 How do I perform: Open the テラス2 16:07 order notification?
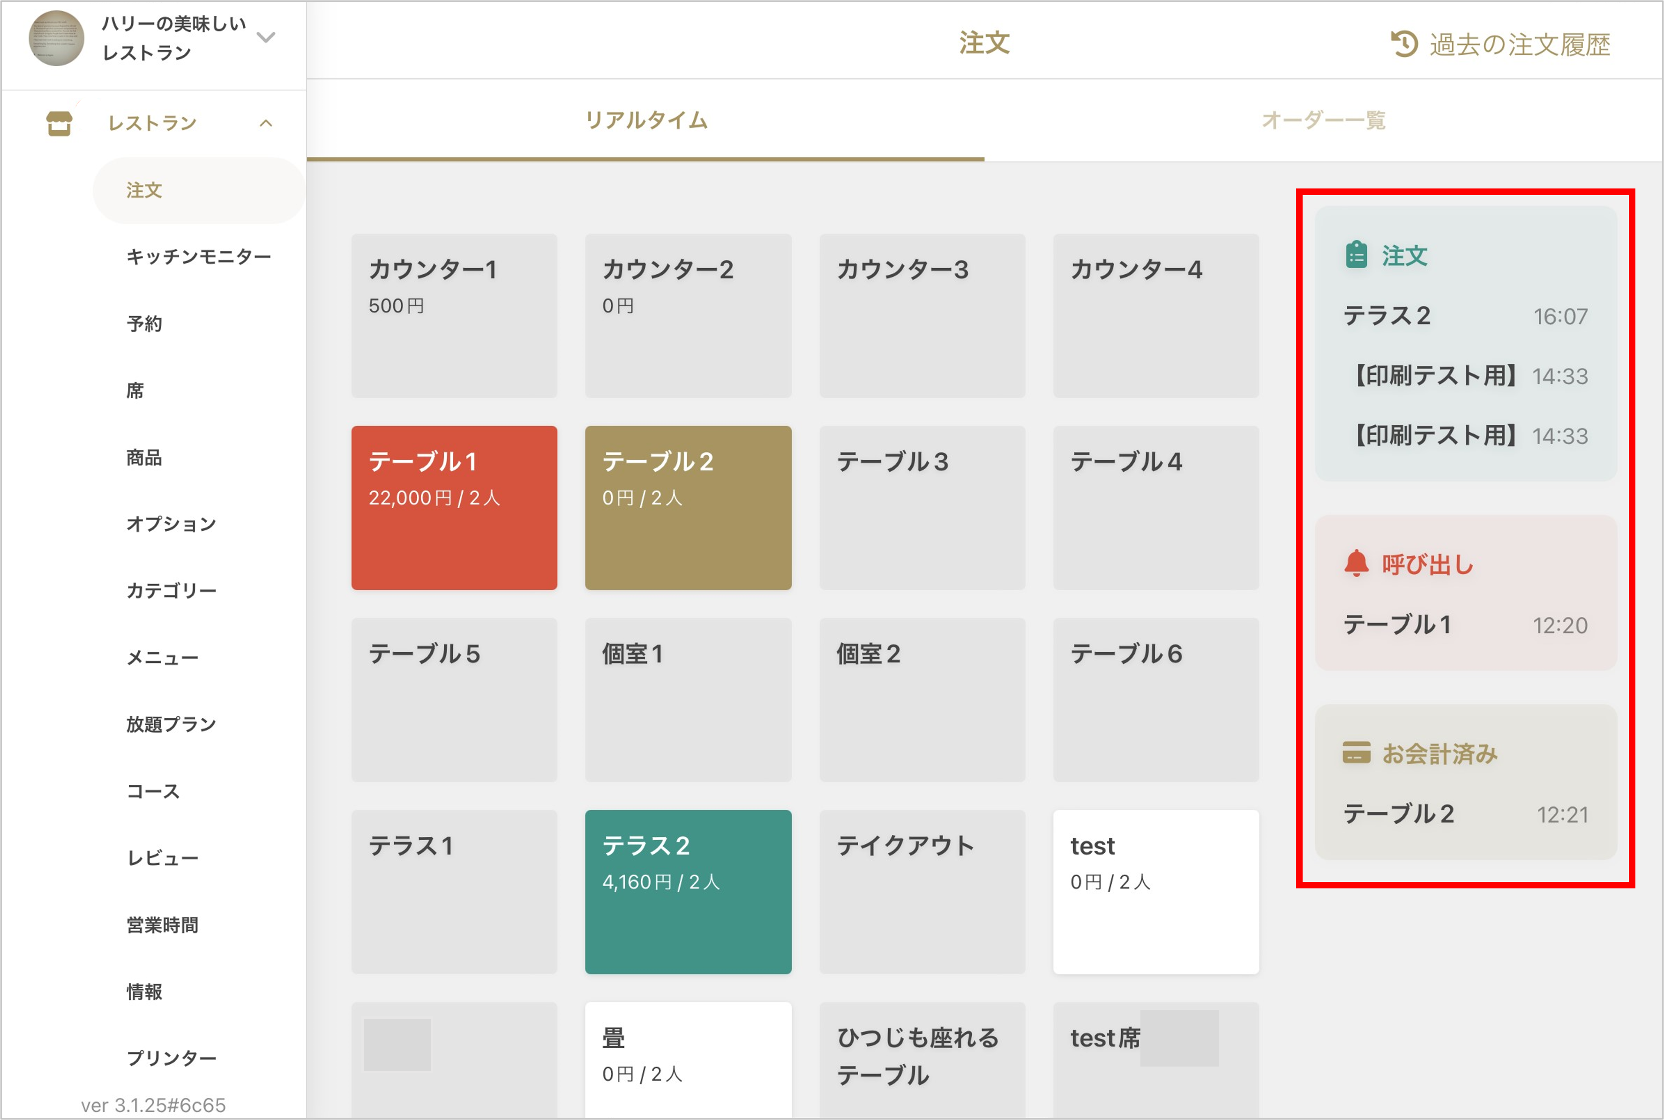point(1465,316)
